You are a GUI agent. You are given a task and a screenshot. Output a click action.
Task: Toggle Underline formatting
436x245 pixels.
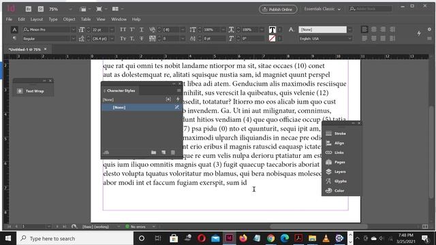click(142, 29)
